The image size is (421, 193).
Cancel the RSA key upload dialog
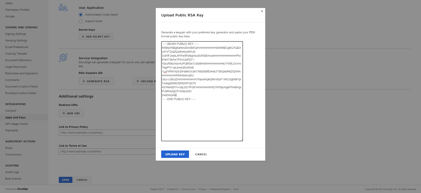201,154
